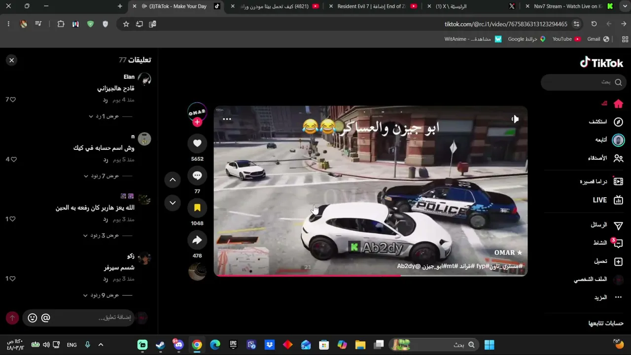Viewport: 631px width, 355px height.
Task: Close the comments panel
Action: pos(11,60)
